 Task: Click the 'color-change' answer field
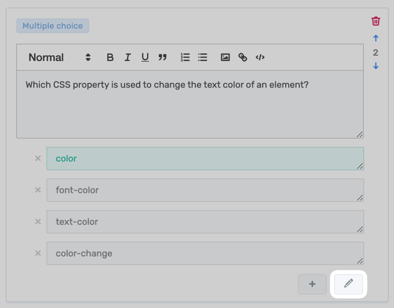[205, 253]
